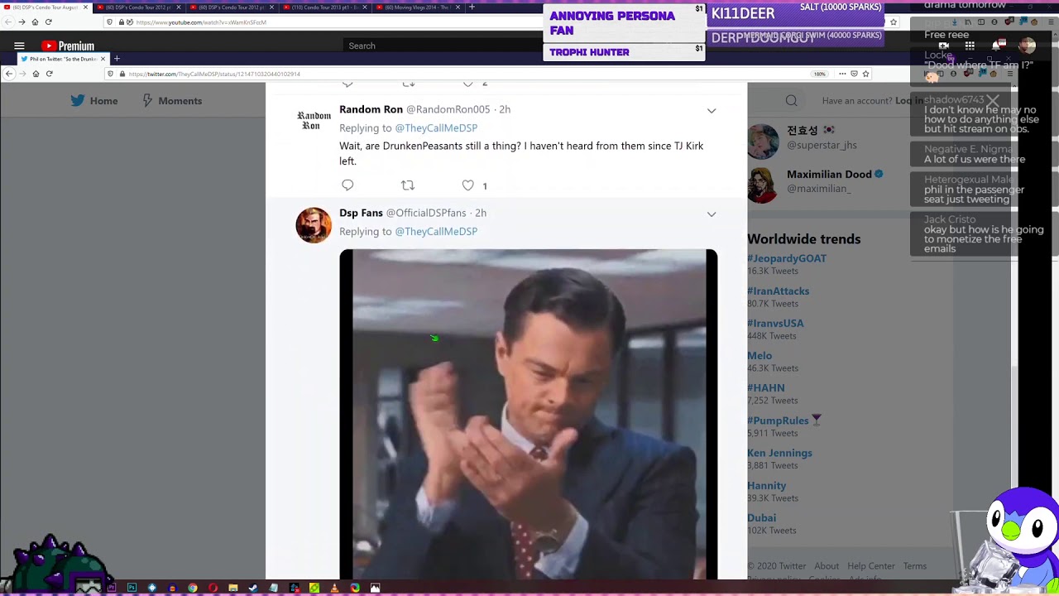Screen dimensions: 1059x596
Task: Click the Moments lightning bolt icon
Action: [x=148, y=101]
